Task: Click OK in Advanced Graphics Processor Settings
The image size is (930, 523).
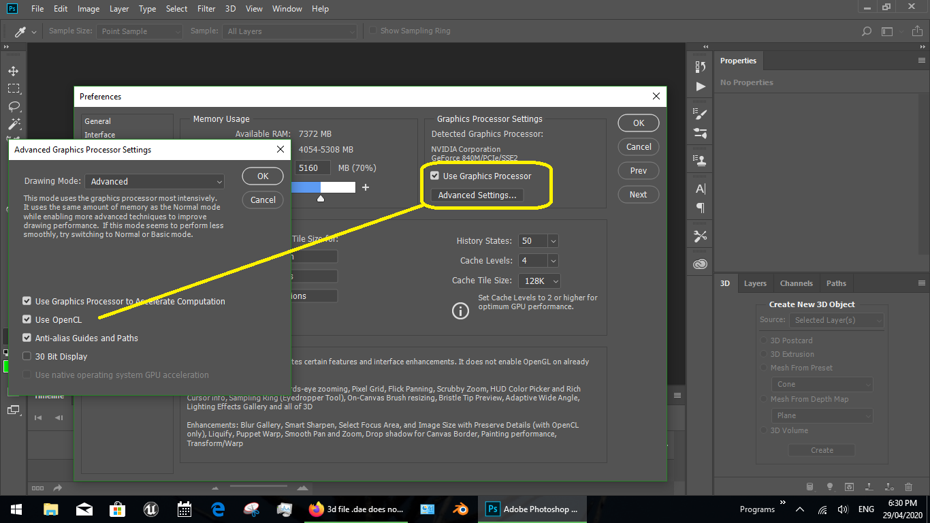Action: tap(262, 176)
